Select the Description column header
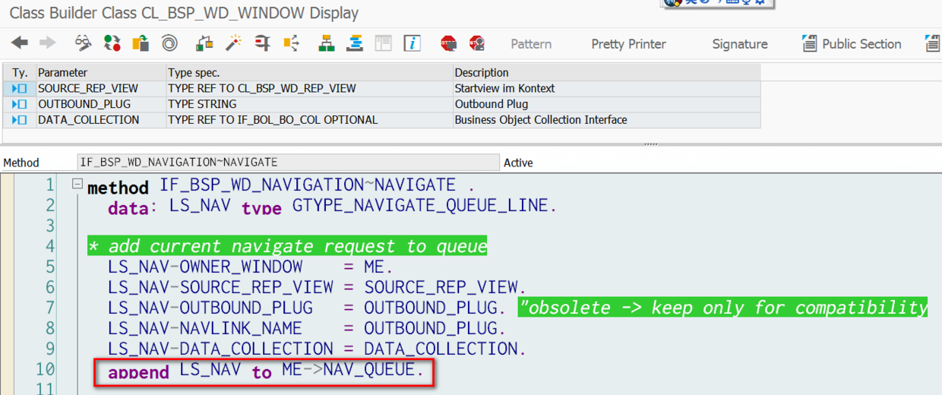This screenshot has width=942, height=395. 606,73
